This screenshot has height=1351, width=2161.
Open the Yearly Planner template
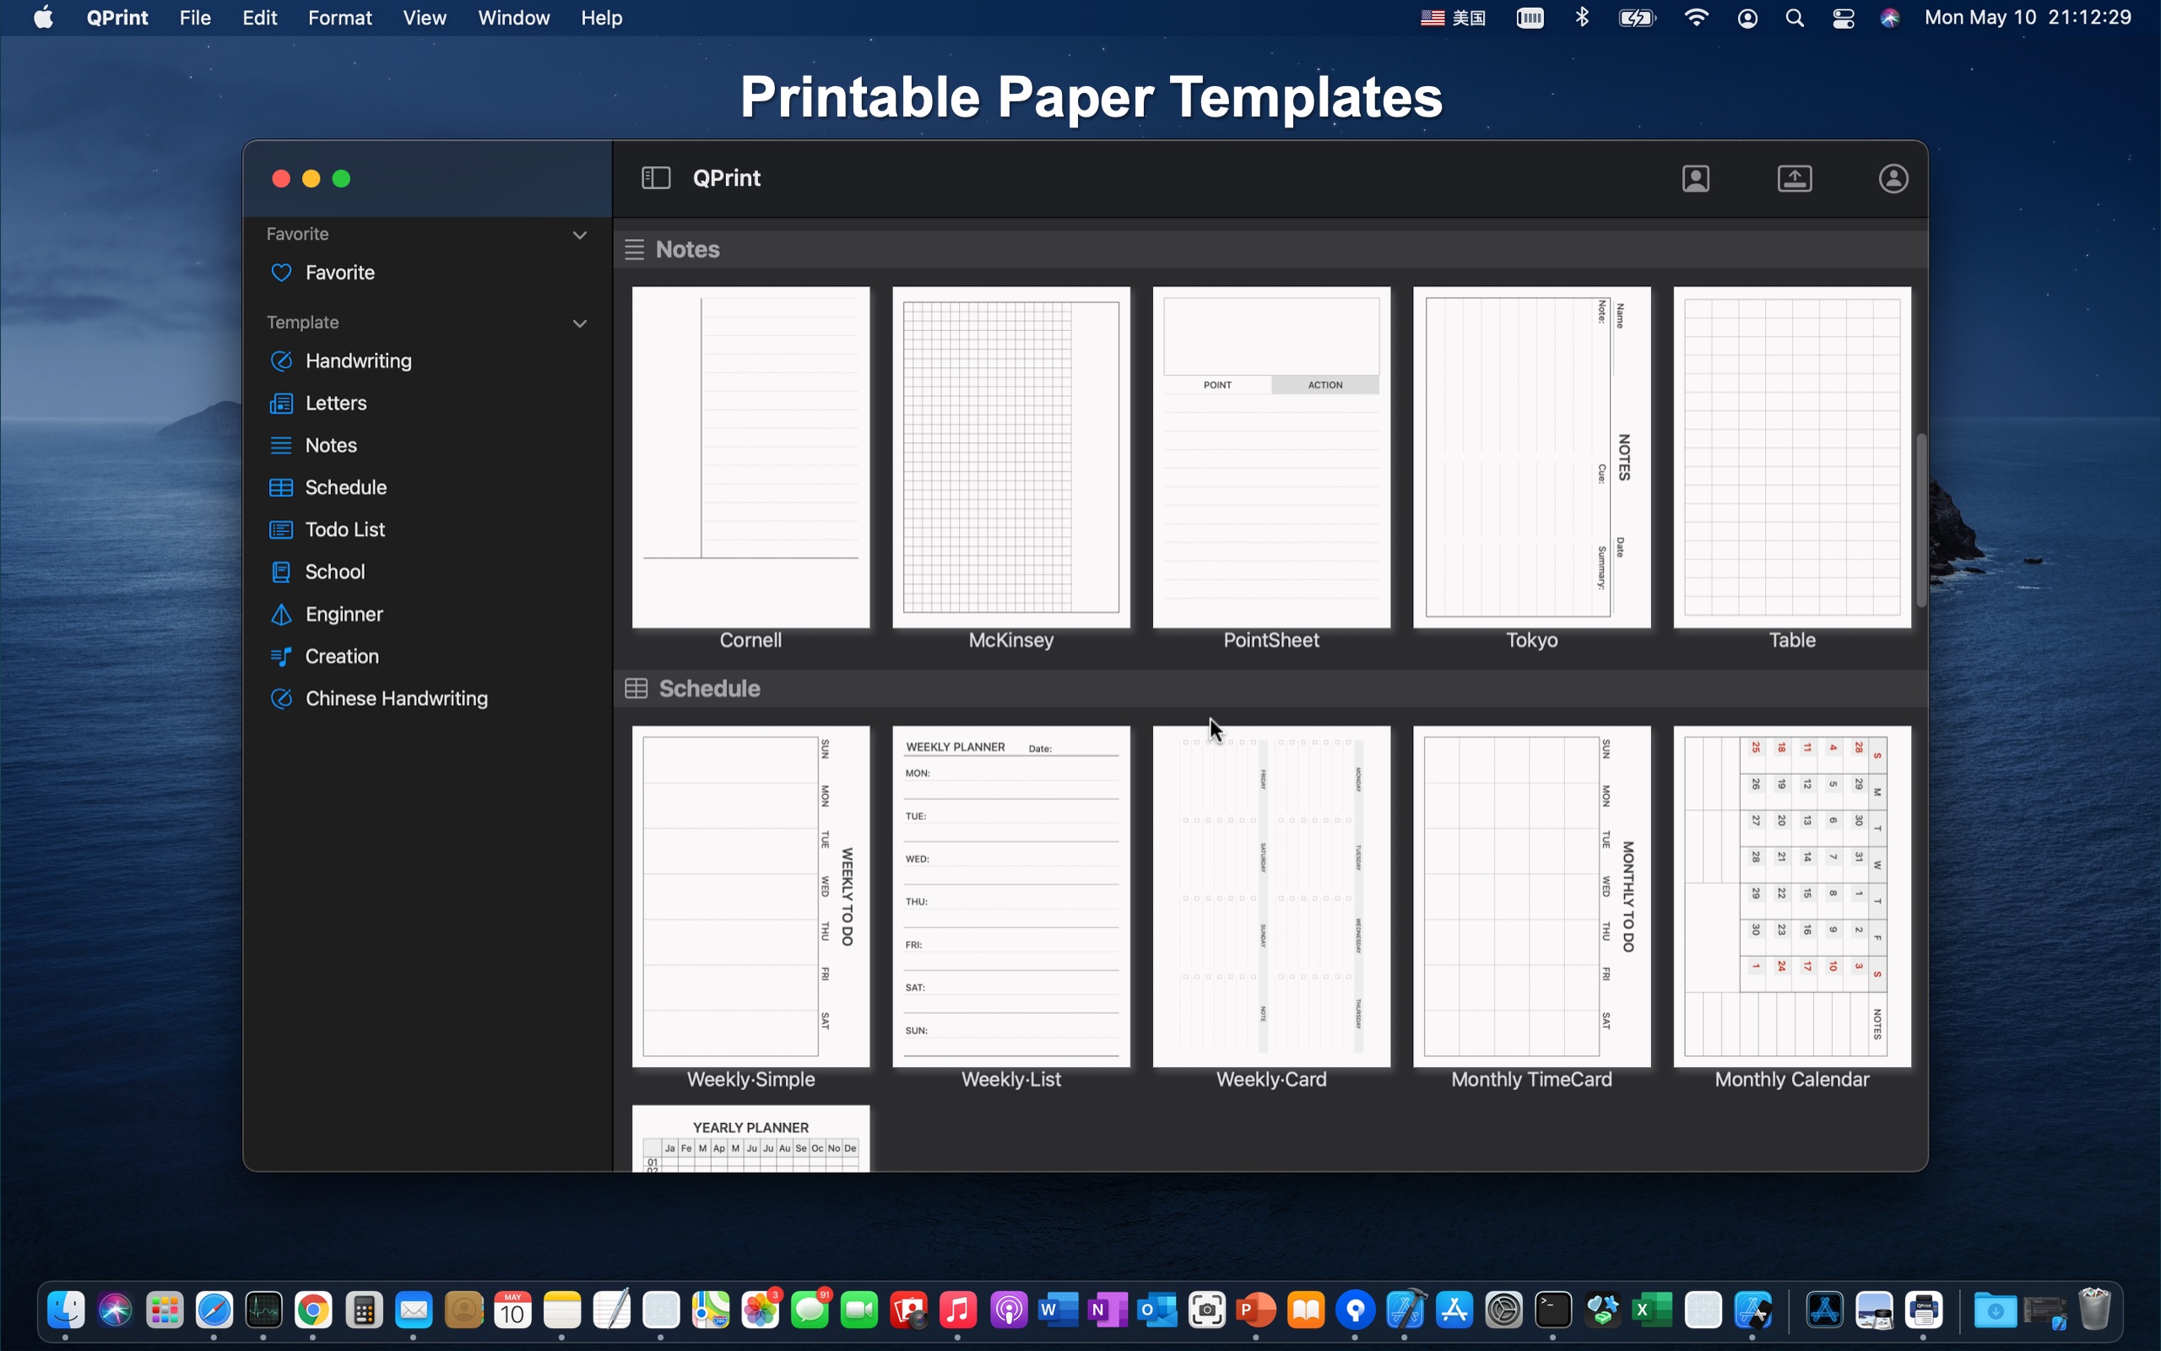coord(750,1138)
